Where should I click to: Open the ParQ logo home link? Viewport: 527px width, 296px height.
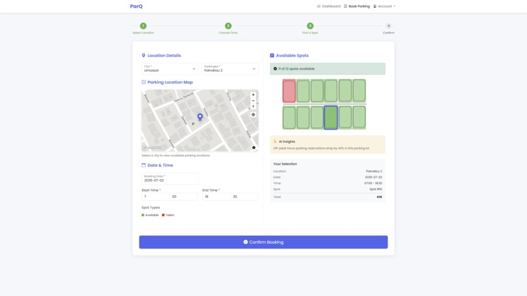(x=136, y=6)
